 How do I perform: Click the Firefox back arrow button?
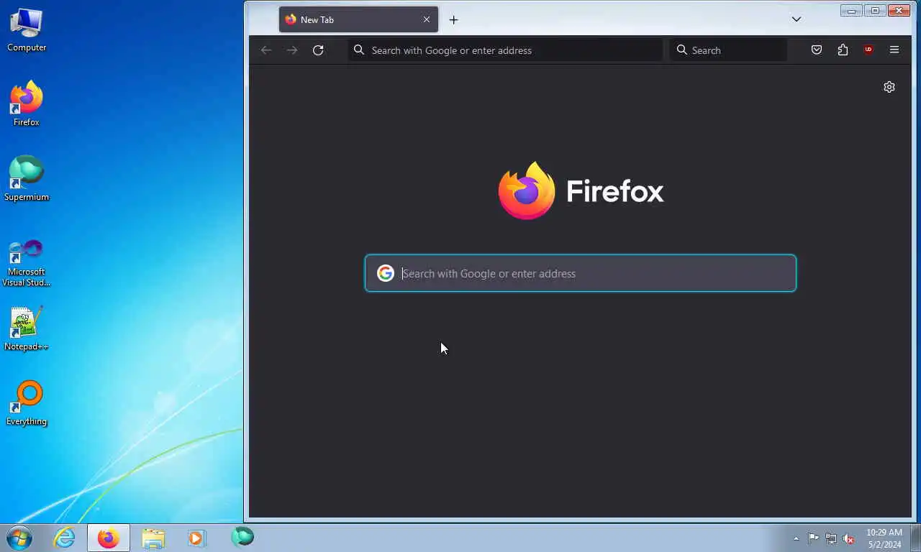pyautogui.click(x=266, y=50)
